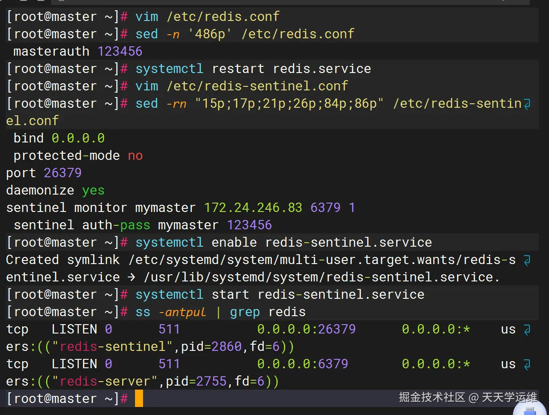Click the 'ss -antpul | grep redis' command
The image size is (549, 415).
(221, 312)
